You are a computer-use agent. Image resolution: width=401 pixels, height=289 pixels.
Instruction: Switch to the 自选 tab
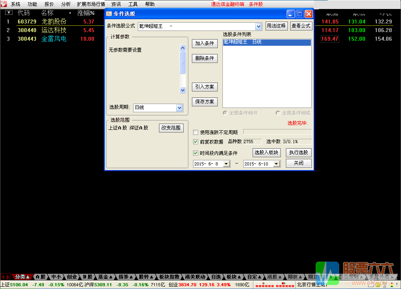(x=216, y=277)
